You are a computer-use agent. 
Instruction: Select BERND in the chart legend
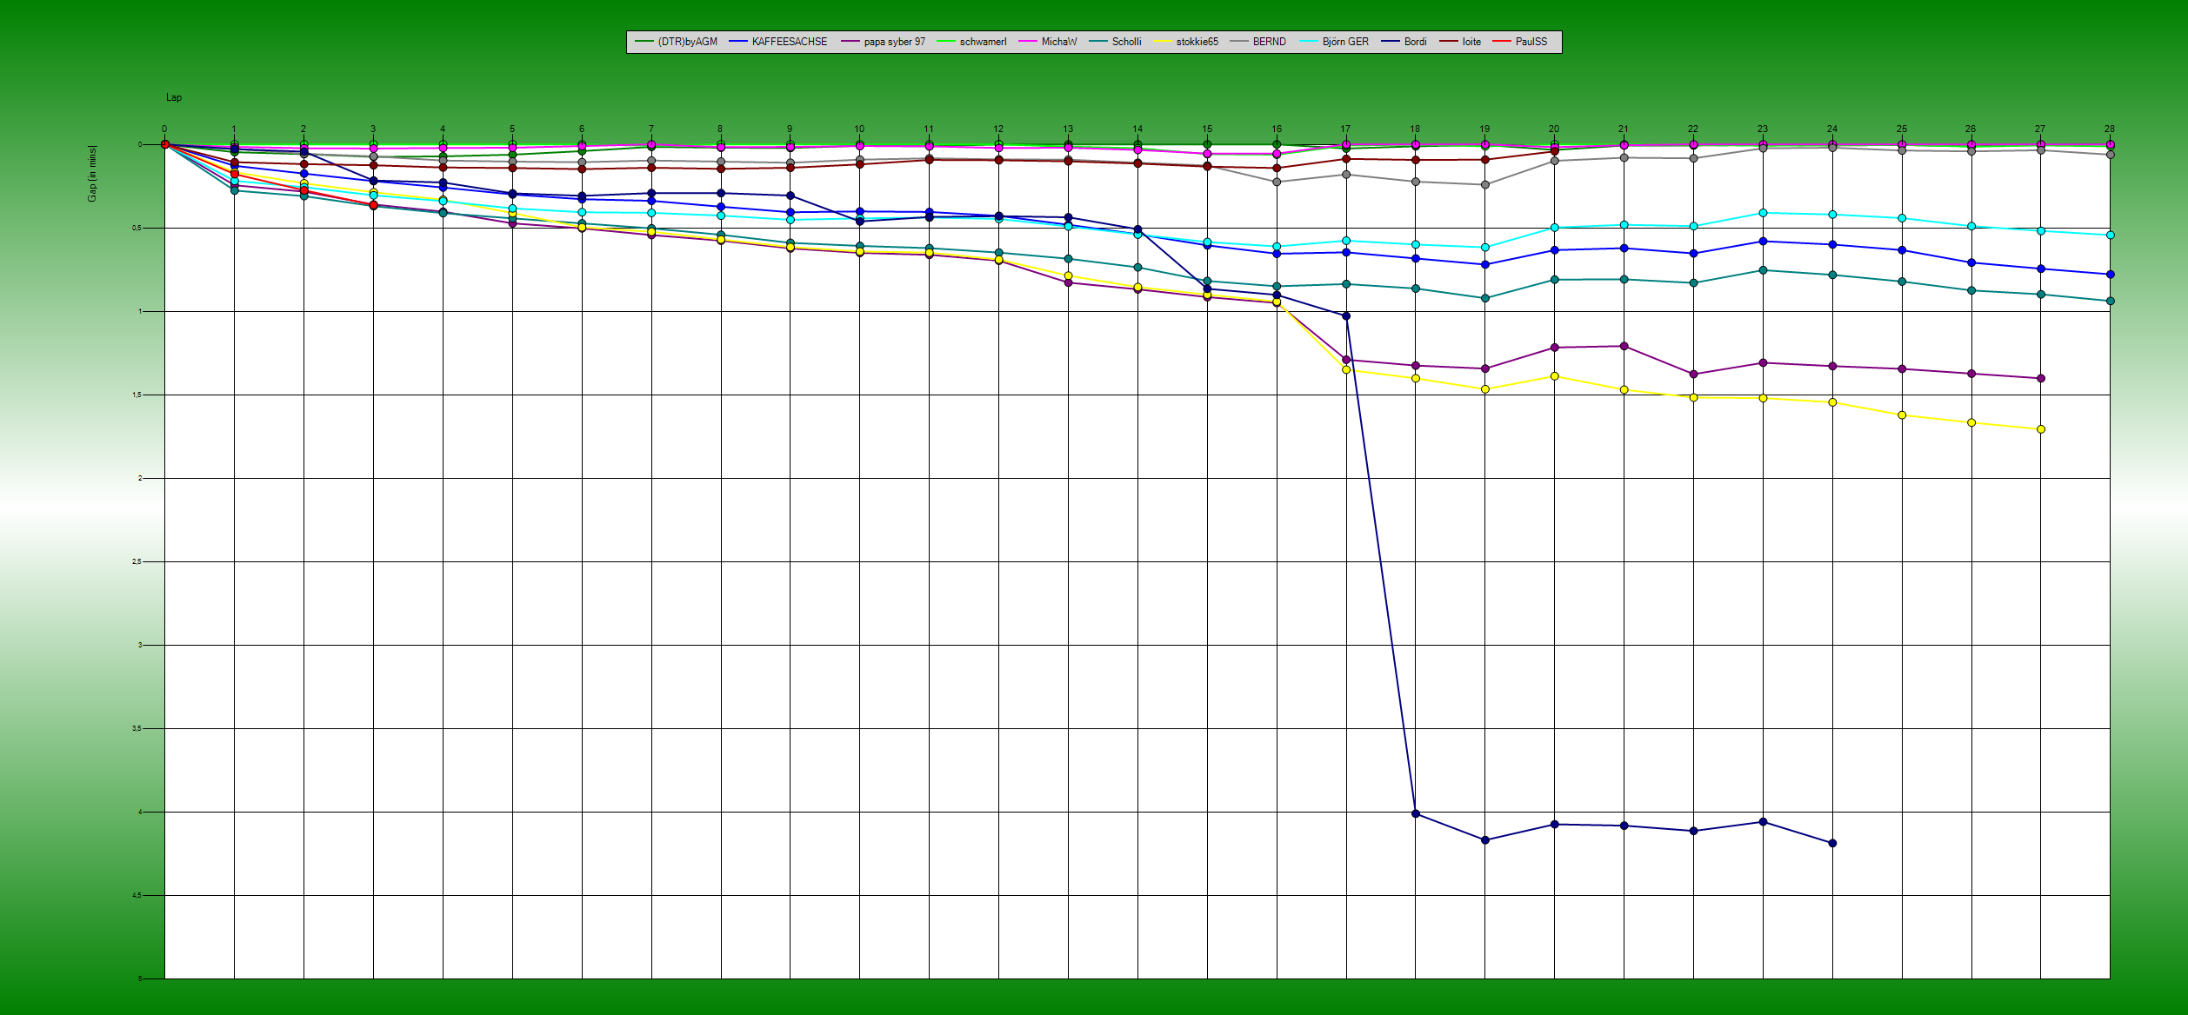coord(1269,42)
